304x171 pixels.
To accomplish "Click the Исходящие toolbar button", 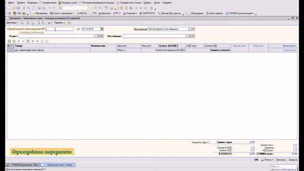I will (195, 13).
